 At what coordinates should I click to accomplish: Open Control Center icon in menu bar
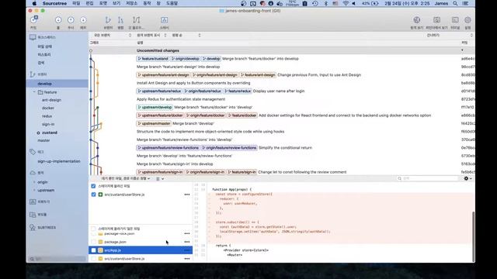click(465, 3)
